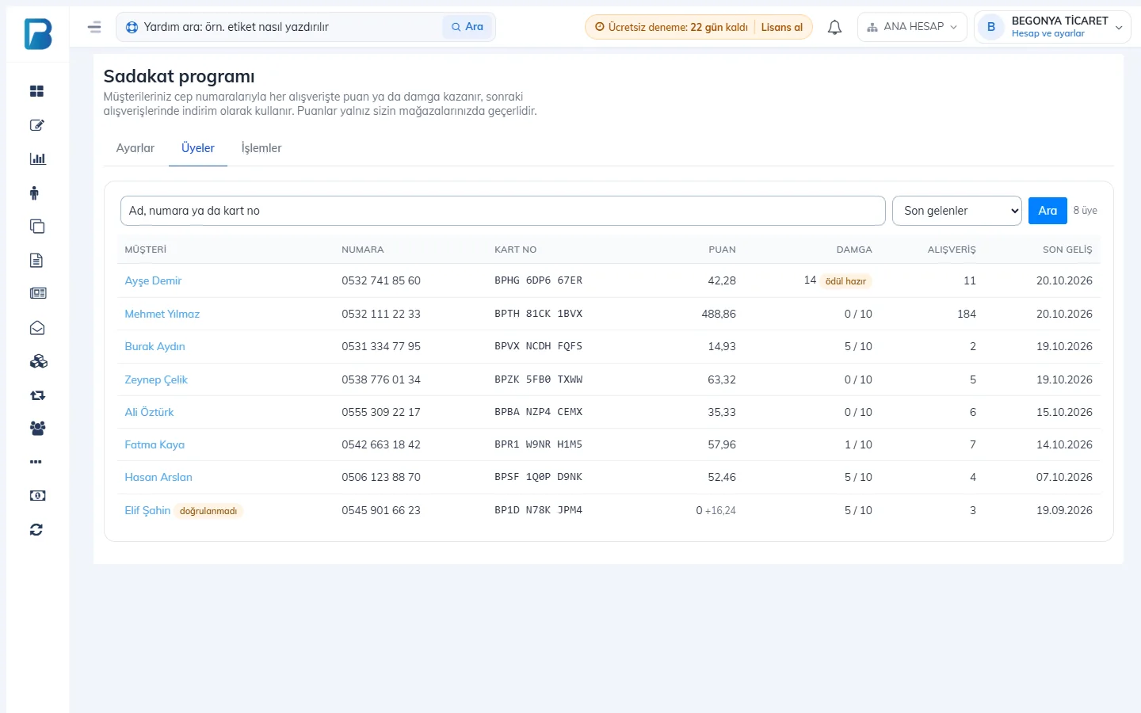Click Ara button in help search bar
The width and height of the screenshot is (1141, 713).
(467, 27)
